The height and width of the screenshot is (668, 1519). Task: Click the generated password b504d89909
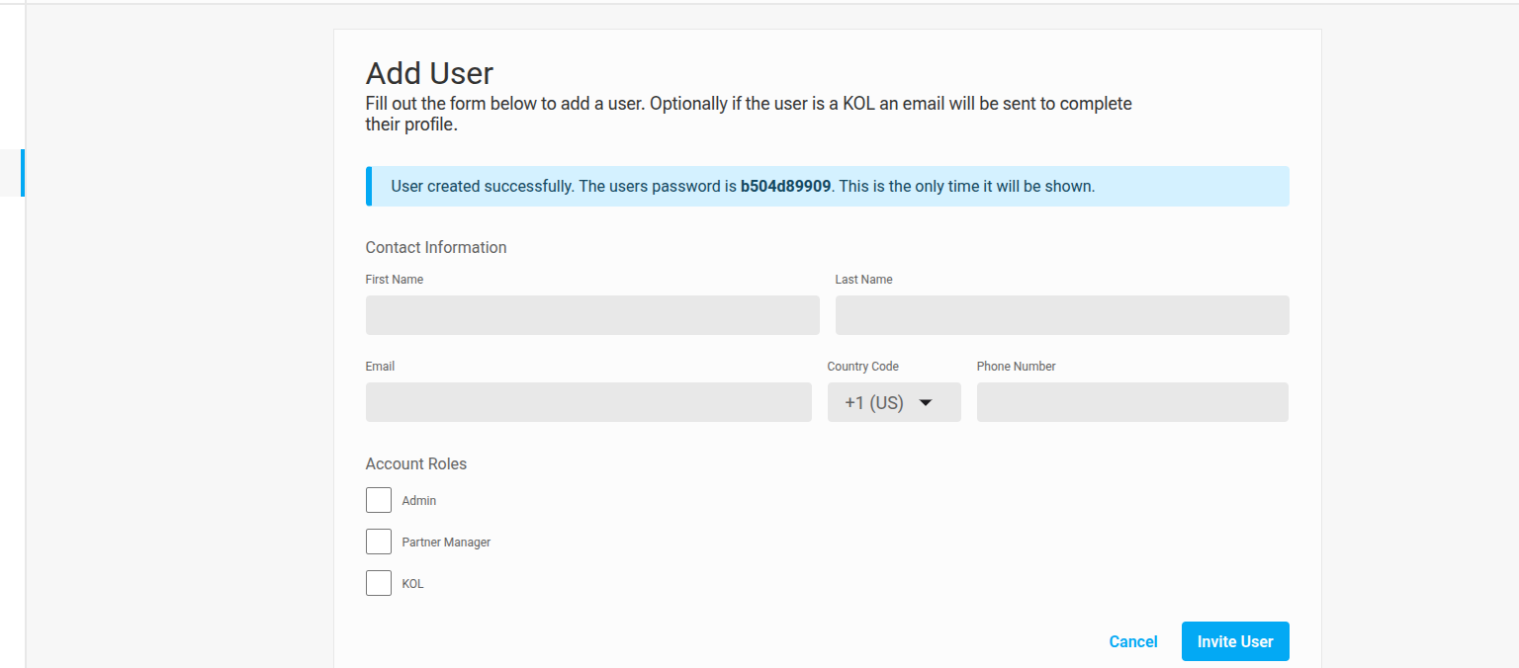click(785, 186)
